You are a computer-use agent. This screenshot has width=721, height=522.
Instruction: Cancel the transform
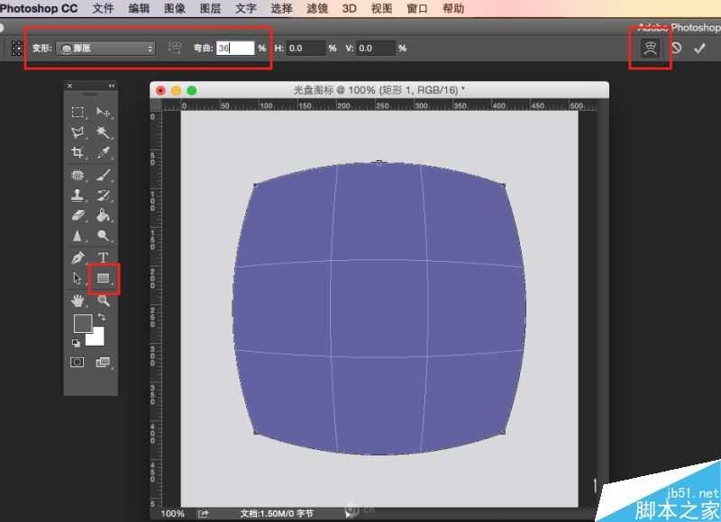click(676, 49)
